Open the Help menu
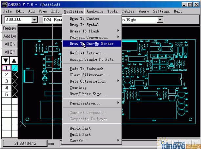The image size is (201, 149). (x=178, y=11)
